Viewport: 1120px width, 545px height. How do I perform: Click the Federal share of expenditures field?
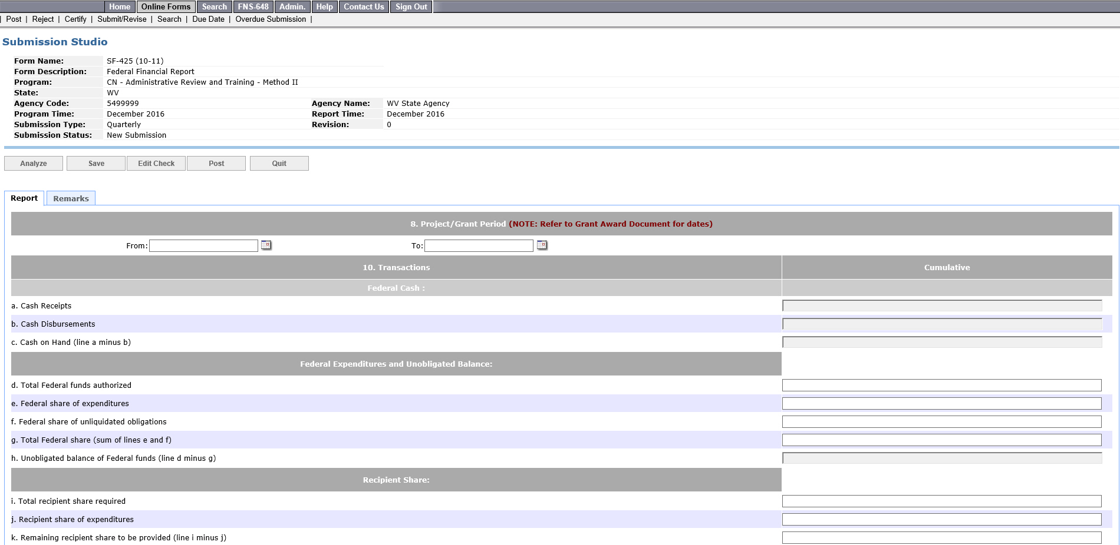point(941,404)
